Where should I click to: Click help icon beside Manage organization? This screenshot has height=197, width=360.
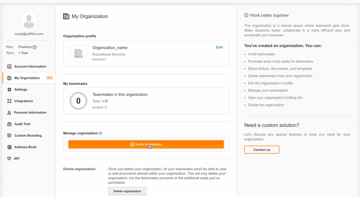[100, 133]
